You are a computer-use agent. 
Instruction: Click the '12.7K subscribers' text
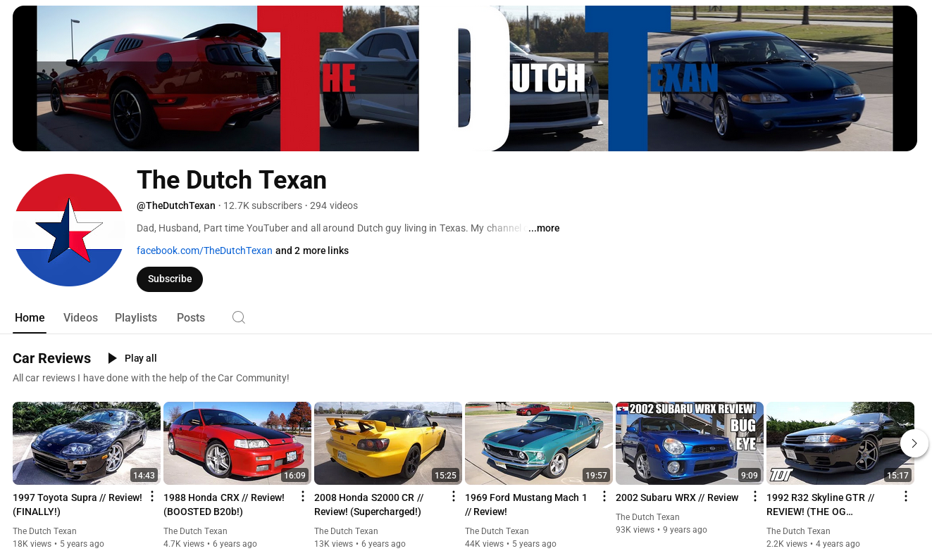(263, 205)
